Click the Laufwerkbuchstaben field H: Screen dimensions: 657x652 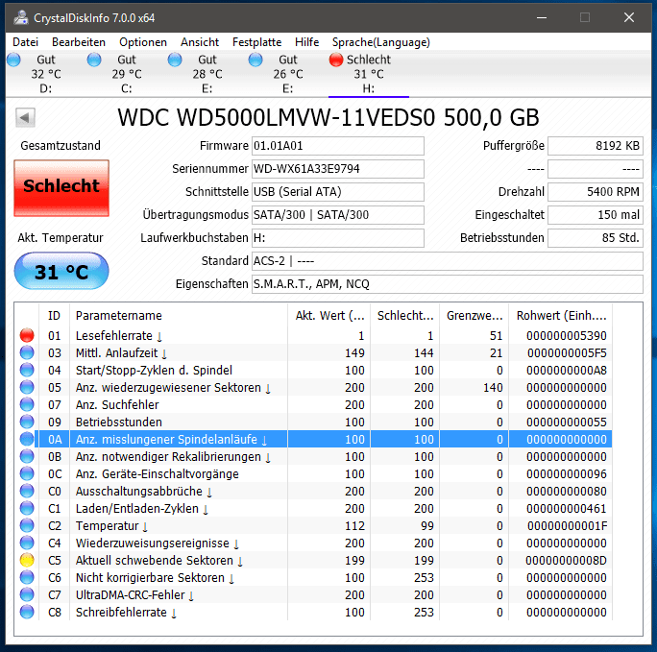coord(338,238)
